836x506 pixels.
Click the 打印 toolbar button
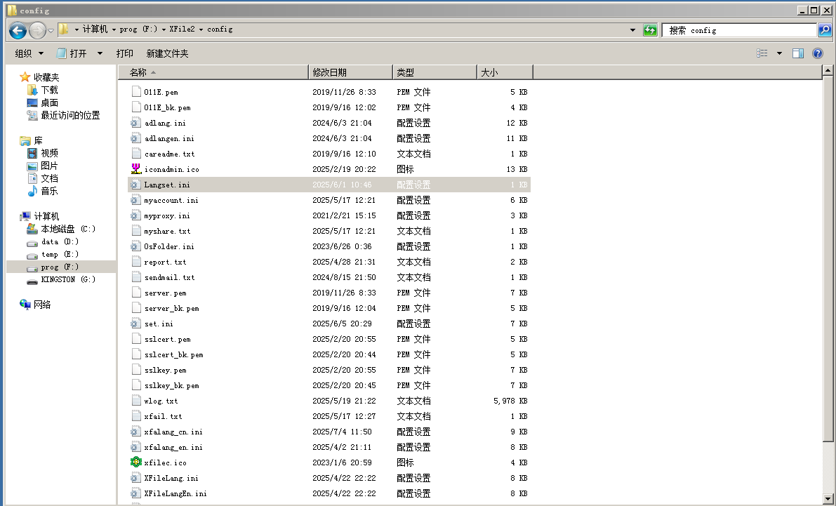point(125,53)
